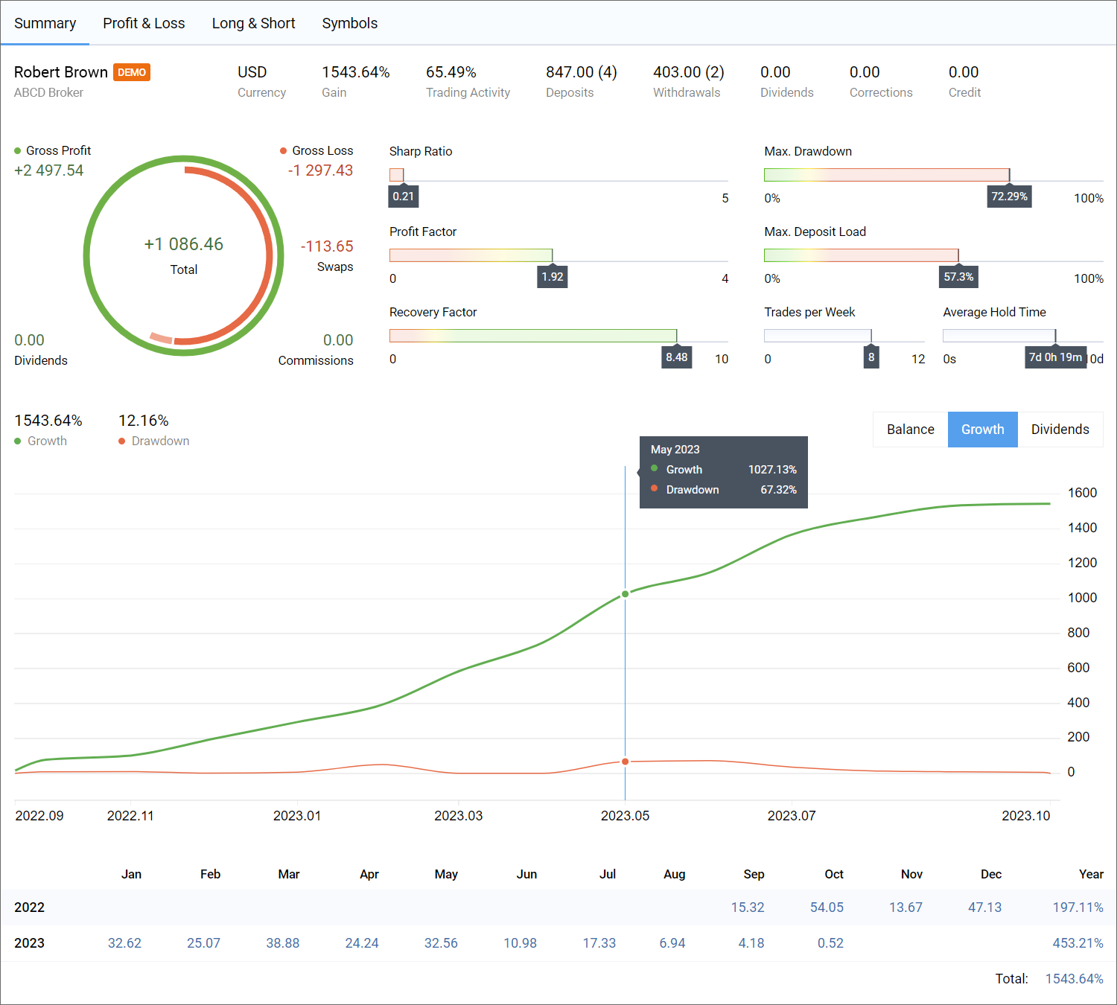Show the Dividends chart view
Viewport: 1117px width, 1005px height.
click(1060, 430)
